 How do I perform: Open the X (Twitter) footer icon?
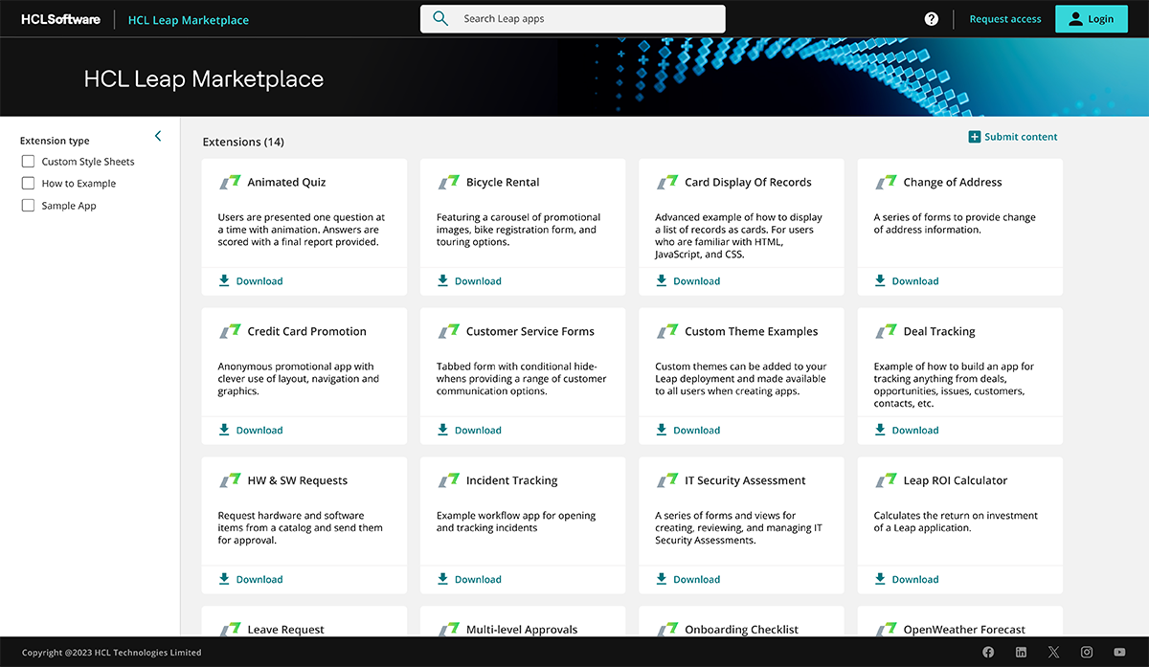[x=1053, y=652]
